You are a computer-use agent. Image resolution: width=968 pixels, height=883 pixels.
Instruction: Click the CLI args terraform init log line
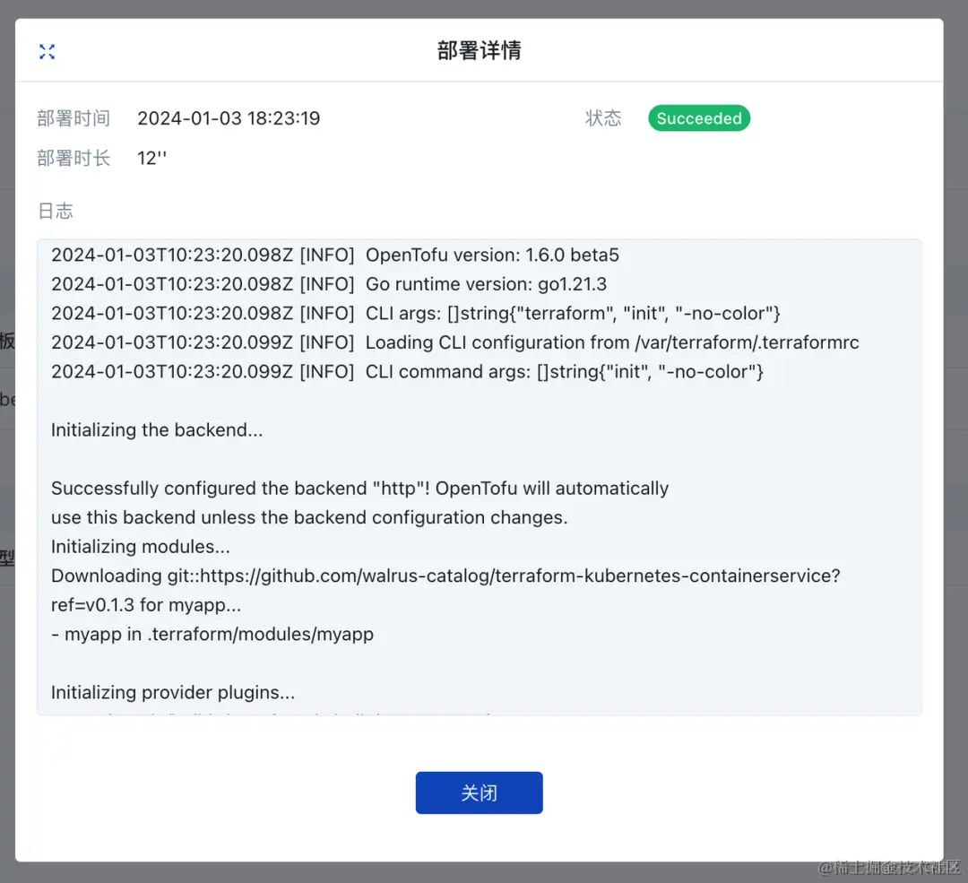[x=416, y=313]
